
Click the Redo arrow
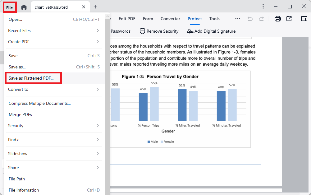coord(261,19)
